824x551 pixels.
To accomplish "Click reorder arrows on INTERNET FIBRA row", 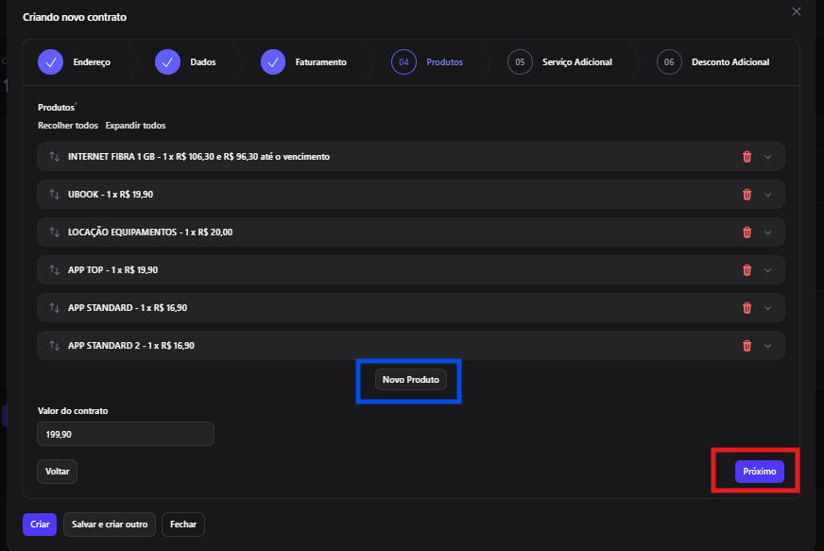I will coord(54,157).
